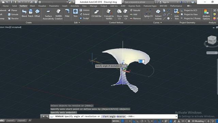Click Remove control vertex
The width and height of the screenshot is (218, 123).
tap(135, 18)
